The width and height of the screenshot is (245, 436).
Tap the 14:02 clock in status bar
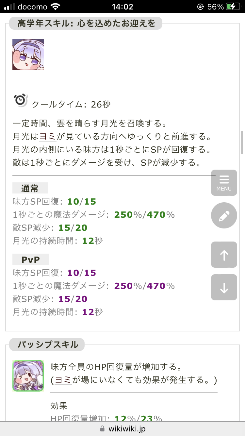tap(122, 7)
